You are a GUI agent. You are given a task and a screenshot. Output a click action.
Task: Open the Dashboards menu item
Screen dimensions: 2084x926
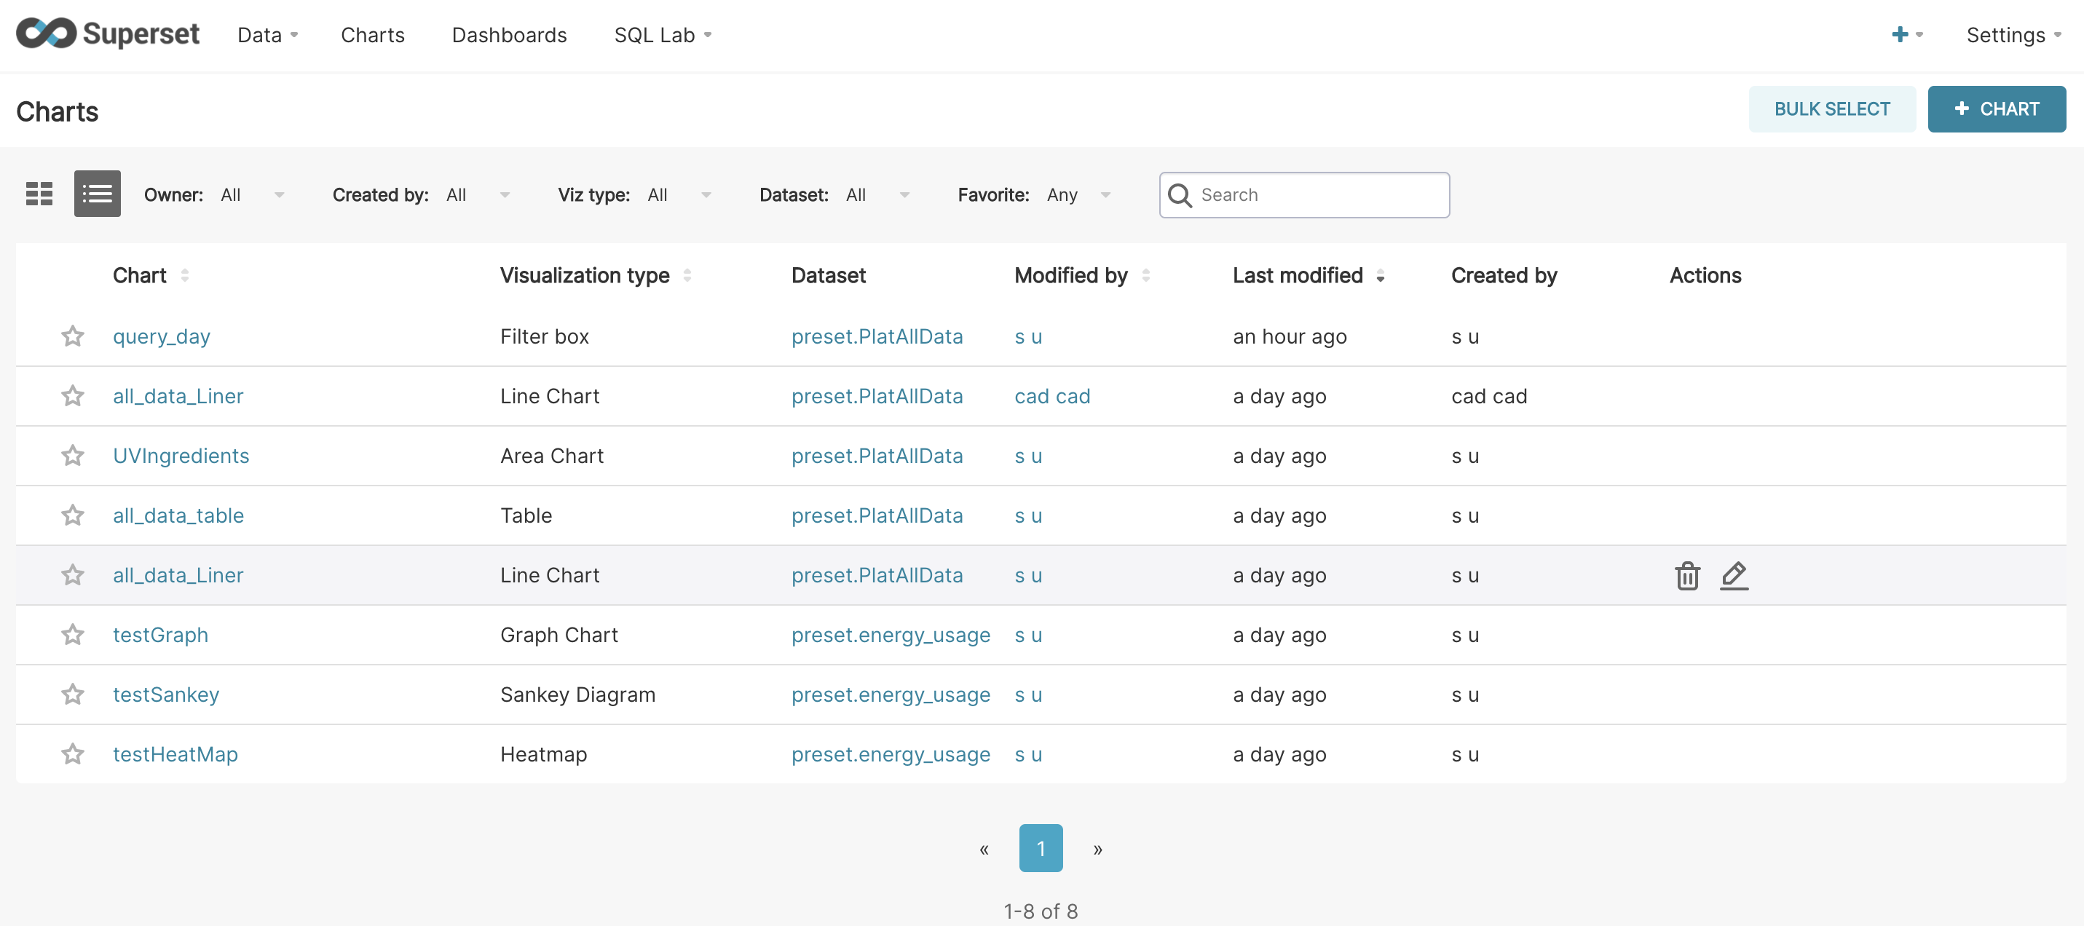[509, 35]
